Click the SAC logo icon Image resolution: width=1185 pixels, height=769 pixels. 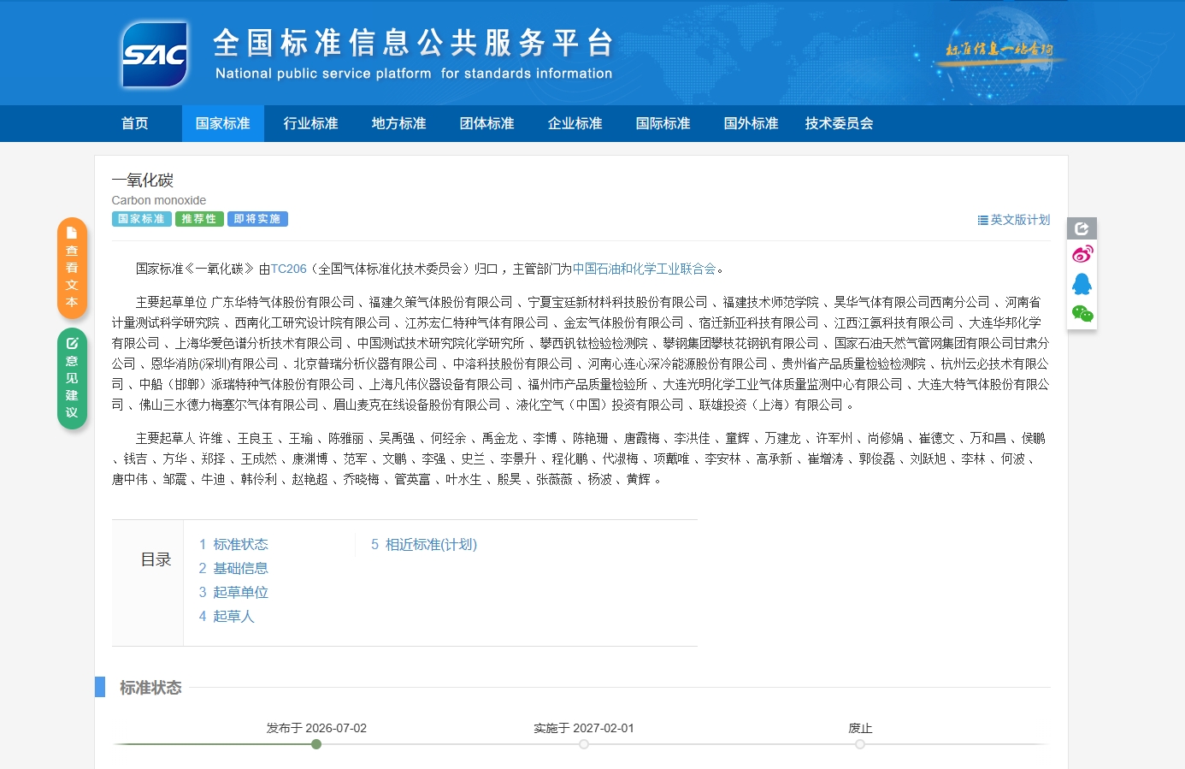[155, 55]
